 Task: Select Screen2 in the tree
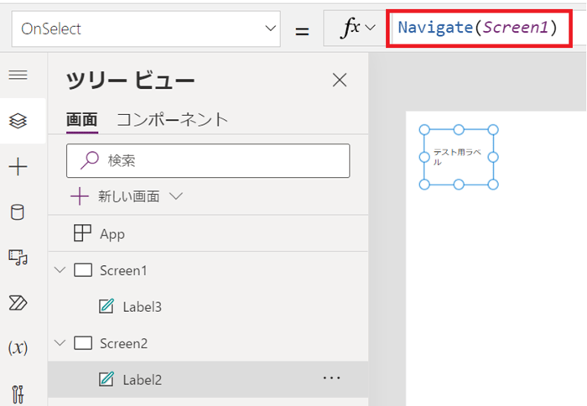pyautogui.click(x=208, y=343)
